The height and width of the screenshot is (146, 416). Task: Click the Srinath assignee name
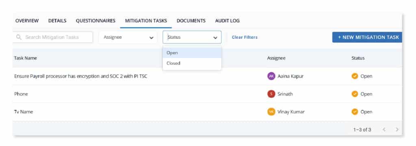click(285, 94)
